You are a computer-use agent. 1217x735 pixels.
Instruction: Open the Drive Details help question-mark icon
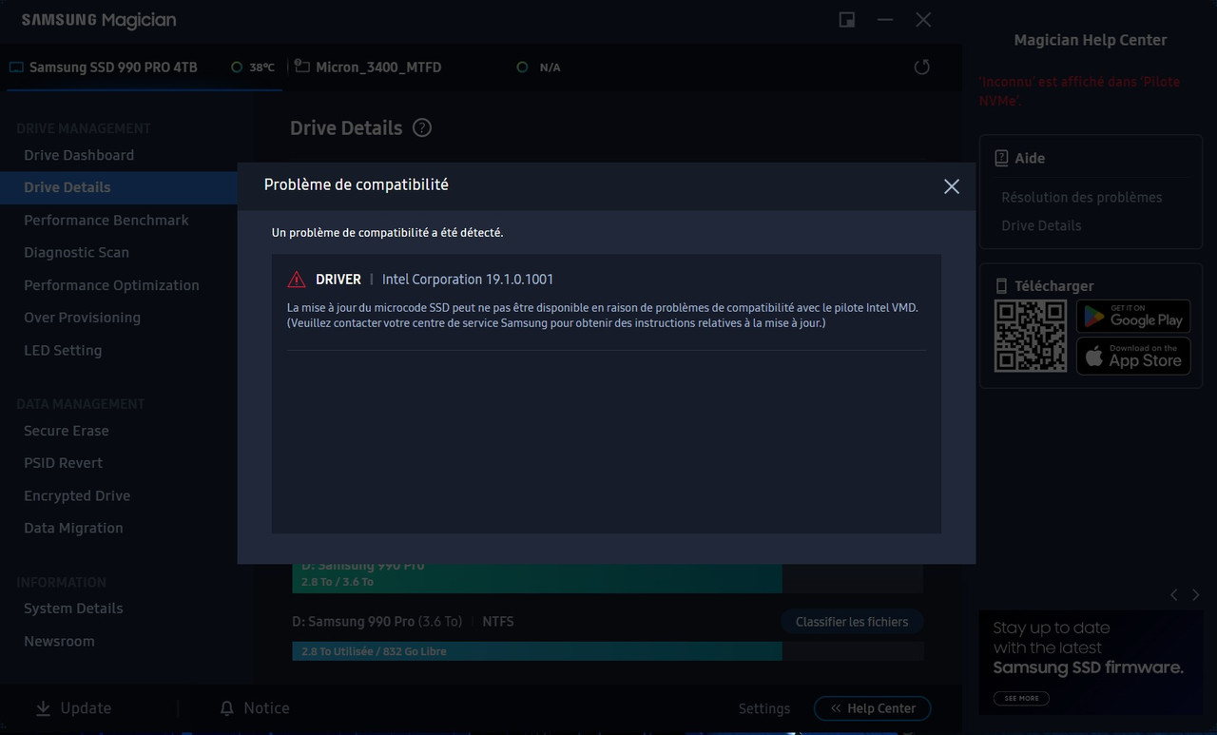tap(422, 127)
